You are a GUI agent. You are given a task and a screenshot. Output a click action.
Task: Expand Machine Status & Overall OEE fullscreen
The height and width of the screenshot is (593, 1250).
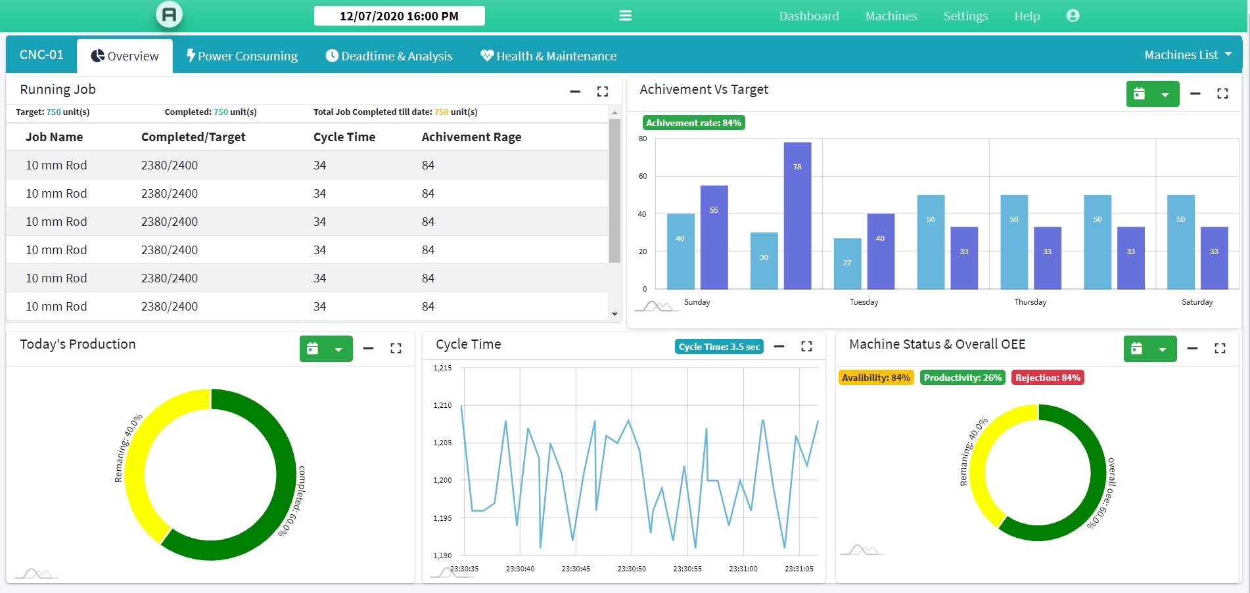(1220, 349)
